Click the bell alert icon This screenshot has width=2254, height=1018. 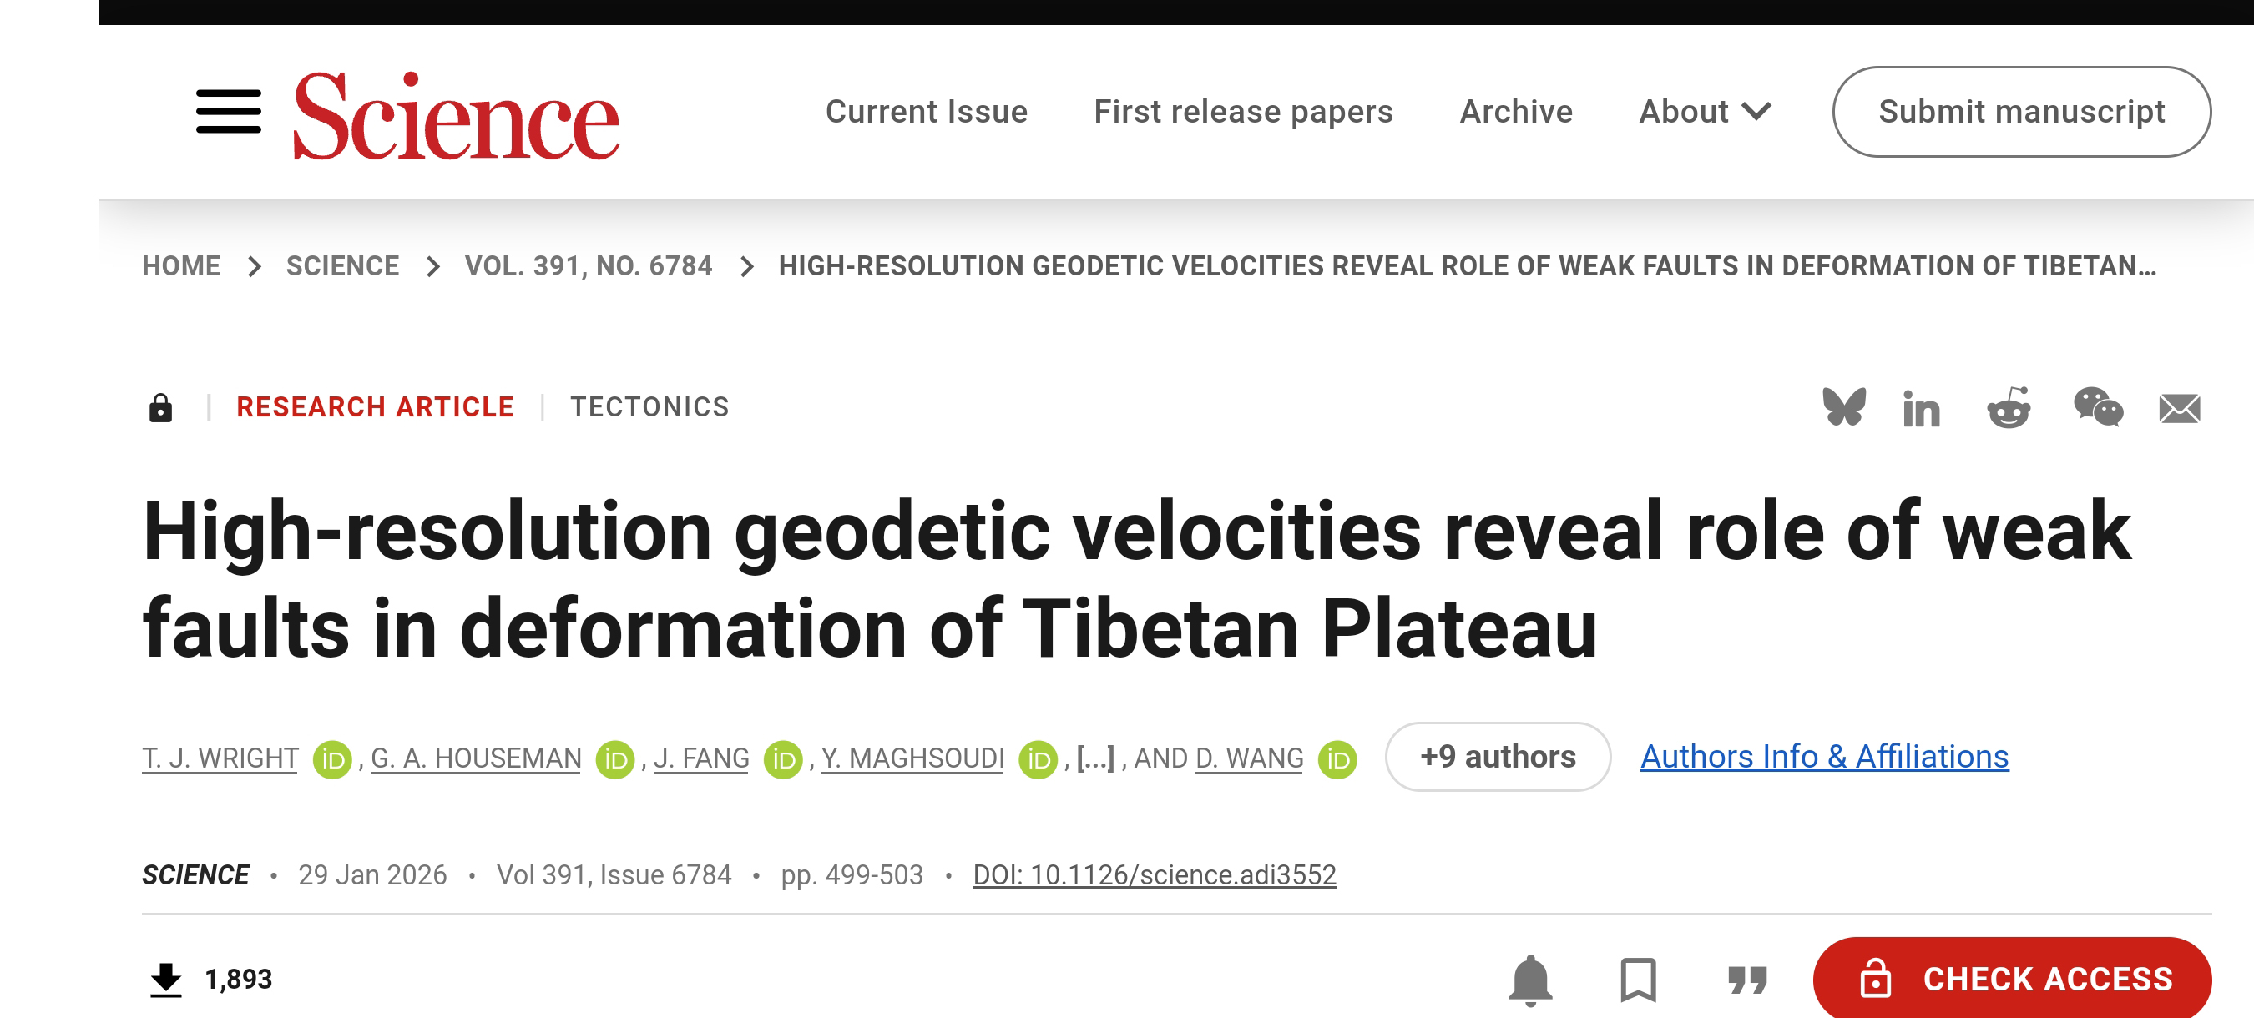pos(1530,980)
